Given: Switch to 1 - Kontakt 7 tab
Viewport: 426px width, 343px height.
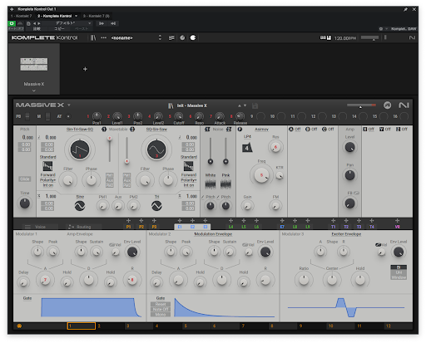Looking at the screenshot, I should click(x=21, y=16).
